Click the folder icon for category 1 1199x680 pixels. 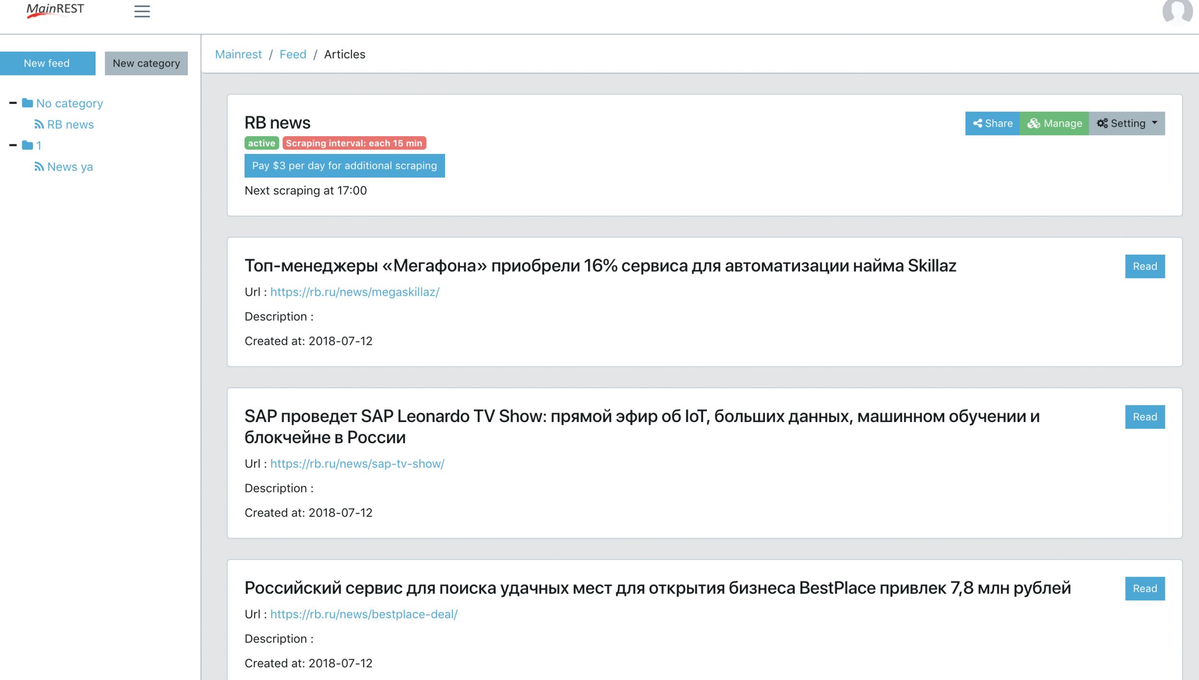point(28,145)
